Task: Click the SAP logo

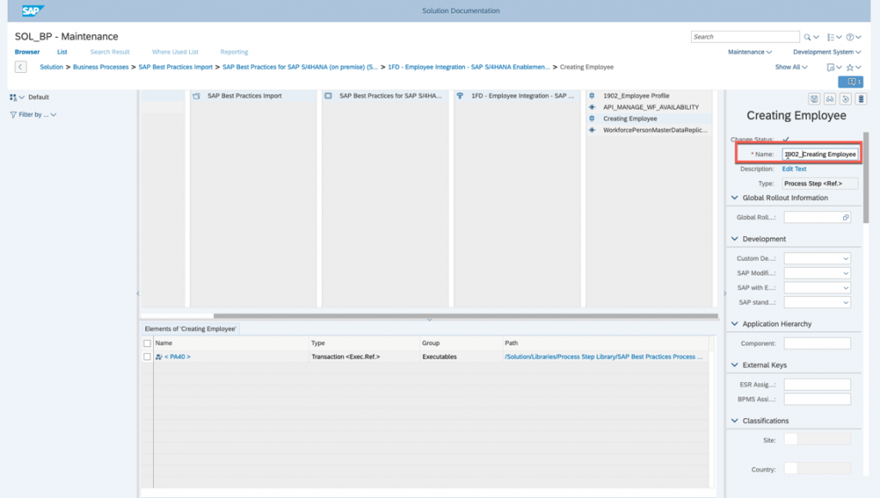Action: 33,10
